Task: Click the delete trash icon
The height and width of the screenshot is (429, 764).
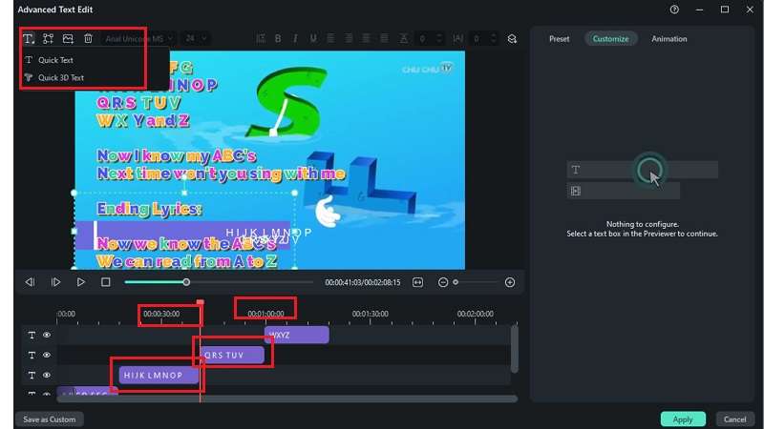Action: [x=88, y=38]
